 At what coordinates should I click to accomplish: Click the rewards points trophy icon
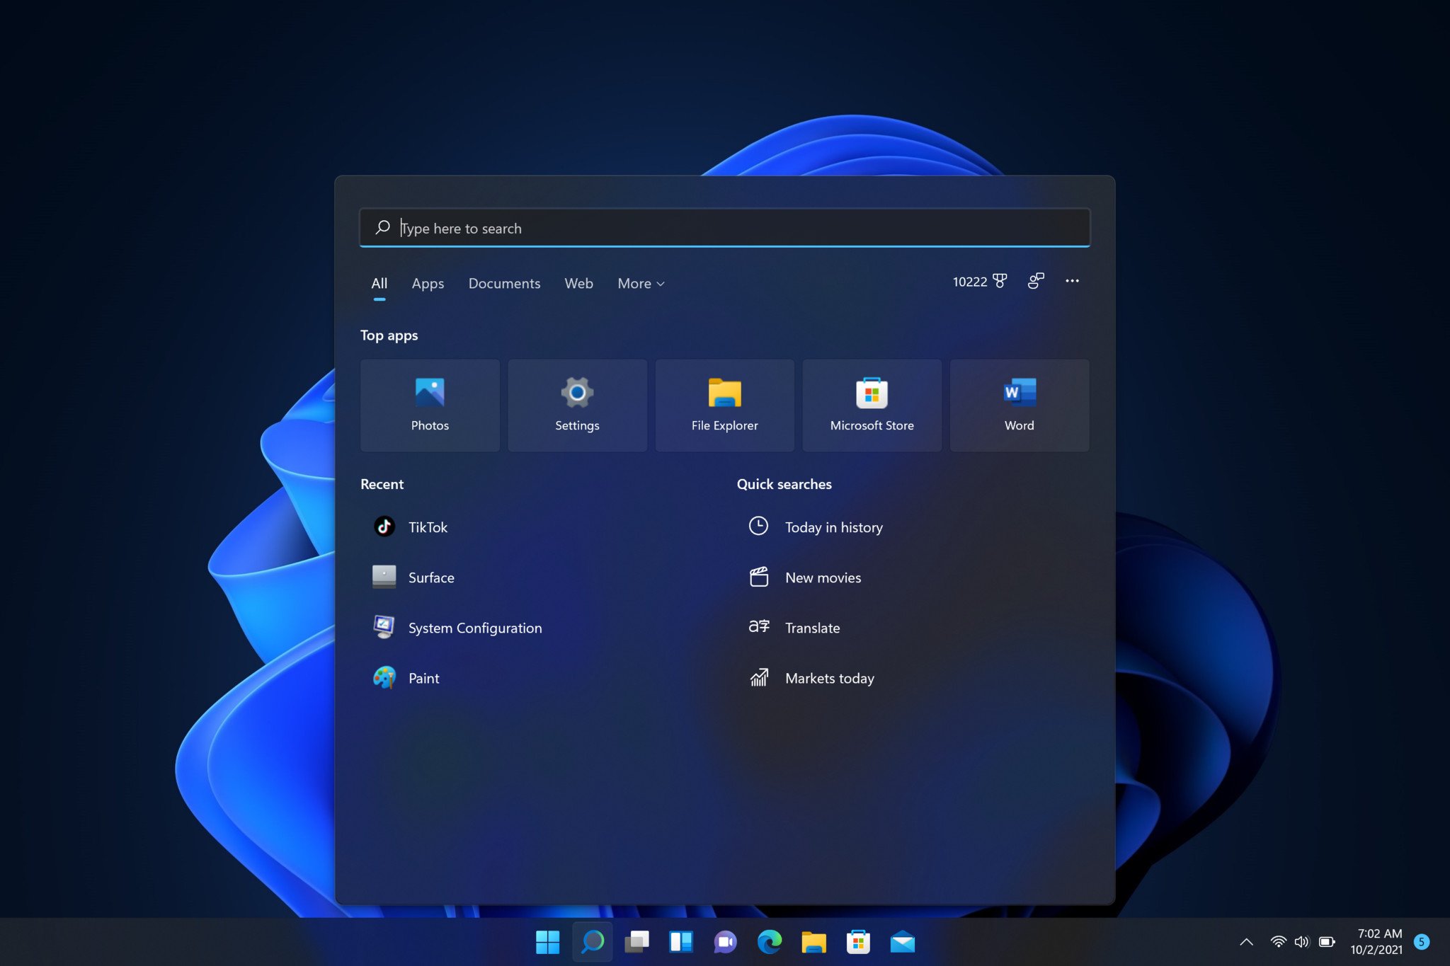point(999,281)
